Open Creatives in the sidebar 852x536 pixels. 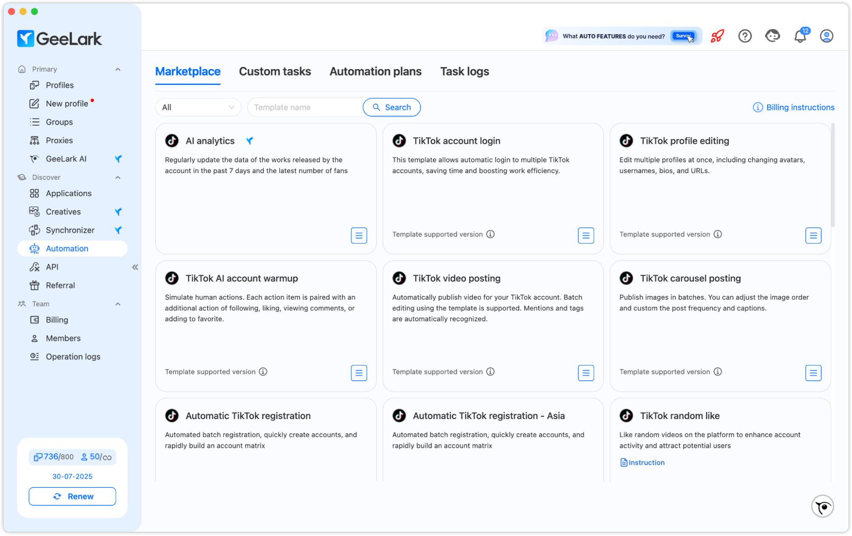point(72,212)
